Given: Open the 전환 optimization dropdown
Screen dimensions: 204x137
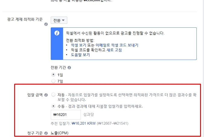Looking at the screenshot, I should click(59, 20).
